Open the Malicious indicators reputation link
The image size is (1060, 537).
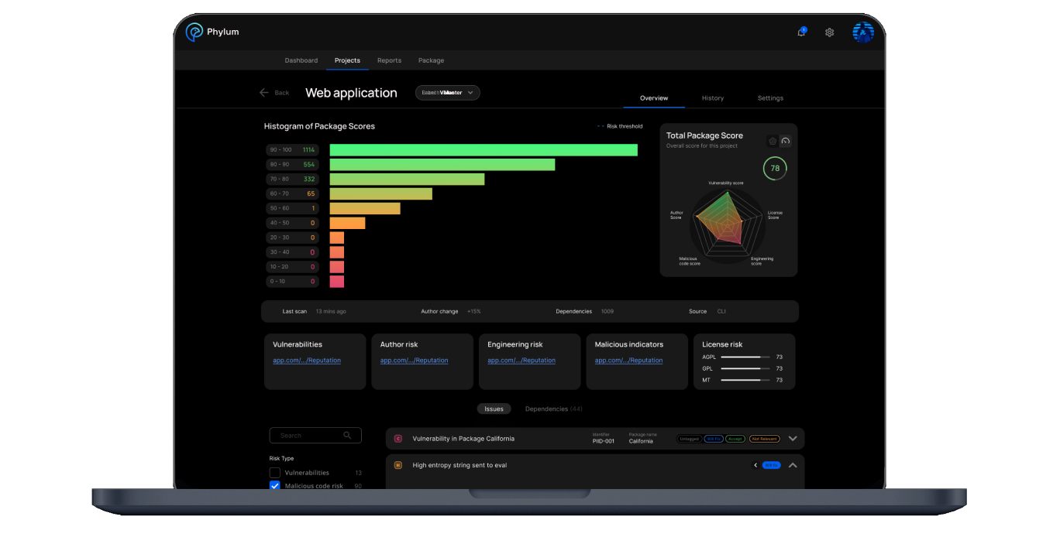tap(628, 361)
